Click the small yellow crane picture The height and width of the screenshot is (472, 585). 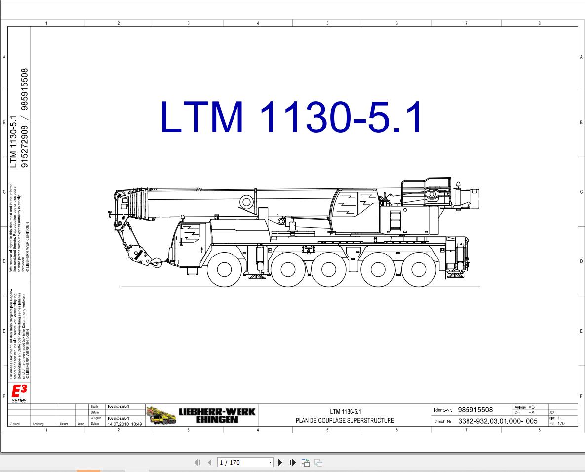tap(161, 415)
